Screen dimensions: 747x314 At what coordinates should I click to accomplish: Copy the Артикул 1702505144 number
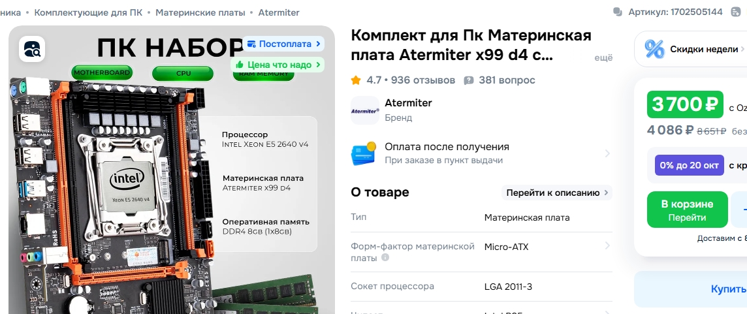pos(676,12)
